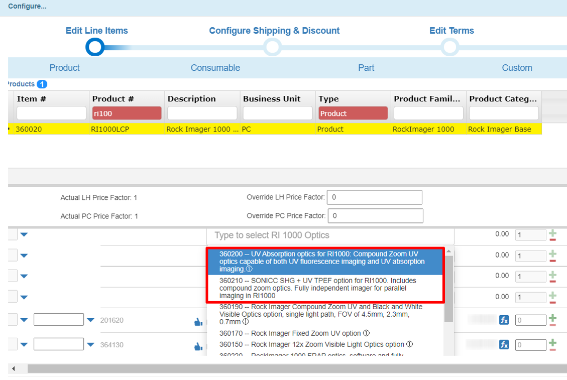The width and height of the screenshot is (567, 380).
Task: Open the Custom tab
Action: pyautogui.click(x=516, y=68)
